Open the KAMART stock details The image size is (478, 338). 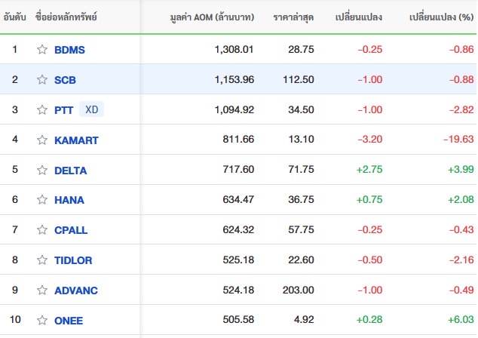pyautogui.click(x=76, y=140)
